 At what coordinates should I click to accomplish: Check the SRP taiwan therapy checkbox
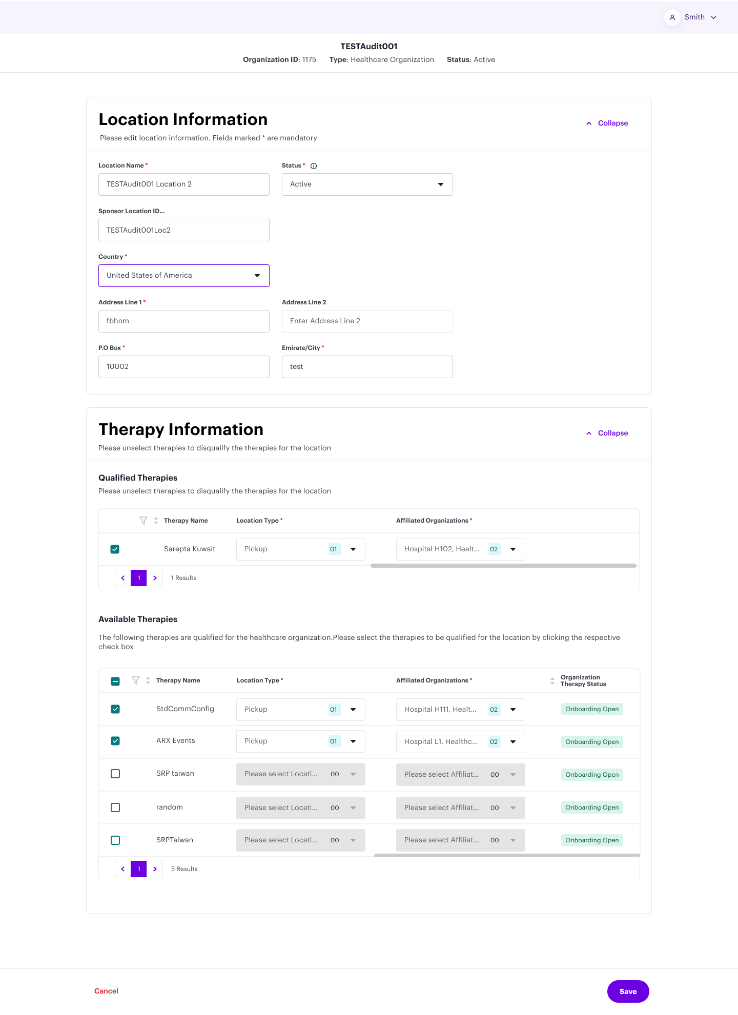[x=115, y=774]
